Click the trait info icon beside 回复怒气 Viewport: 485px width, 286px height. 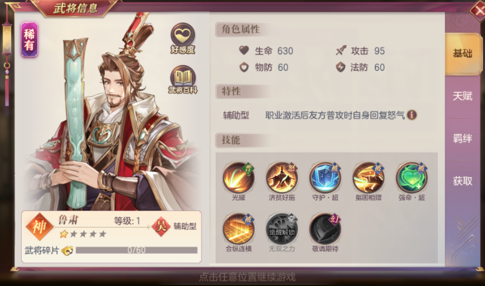[412, 115]
